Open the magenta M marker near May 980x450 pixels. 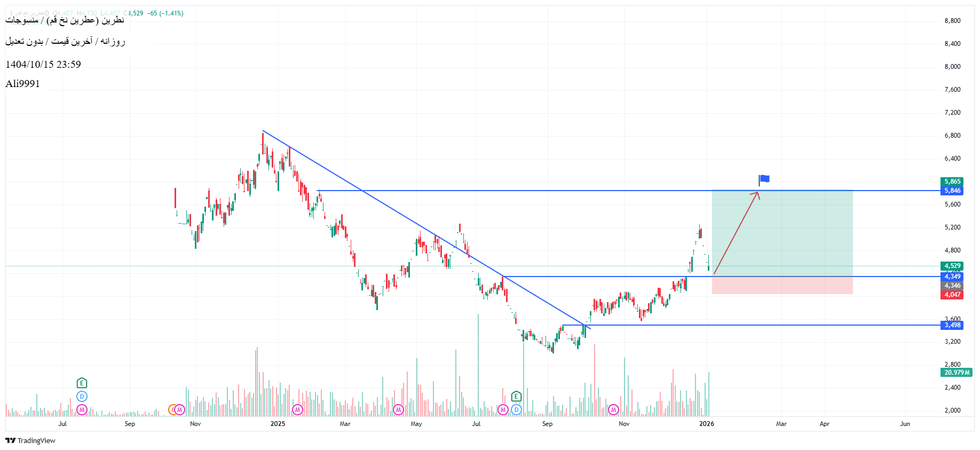(398, 409)
